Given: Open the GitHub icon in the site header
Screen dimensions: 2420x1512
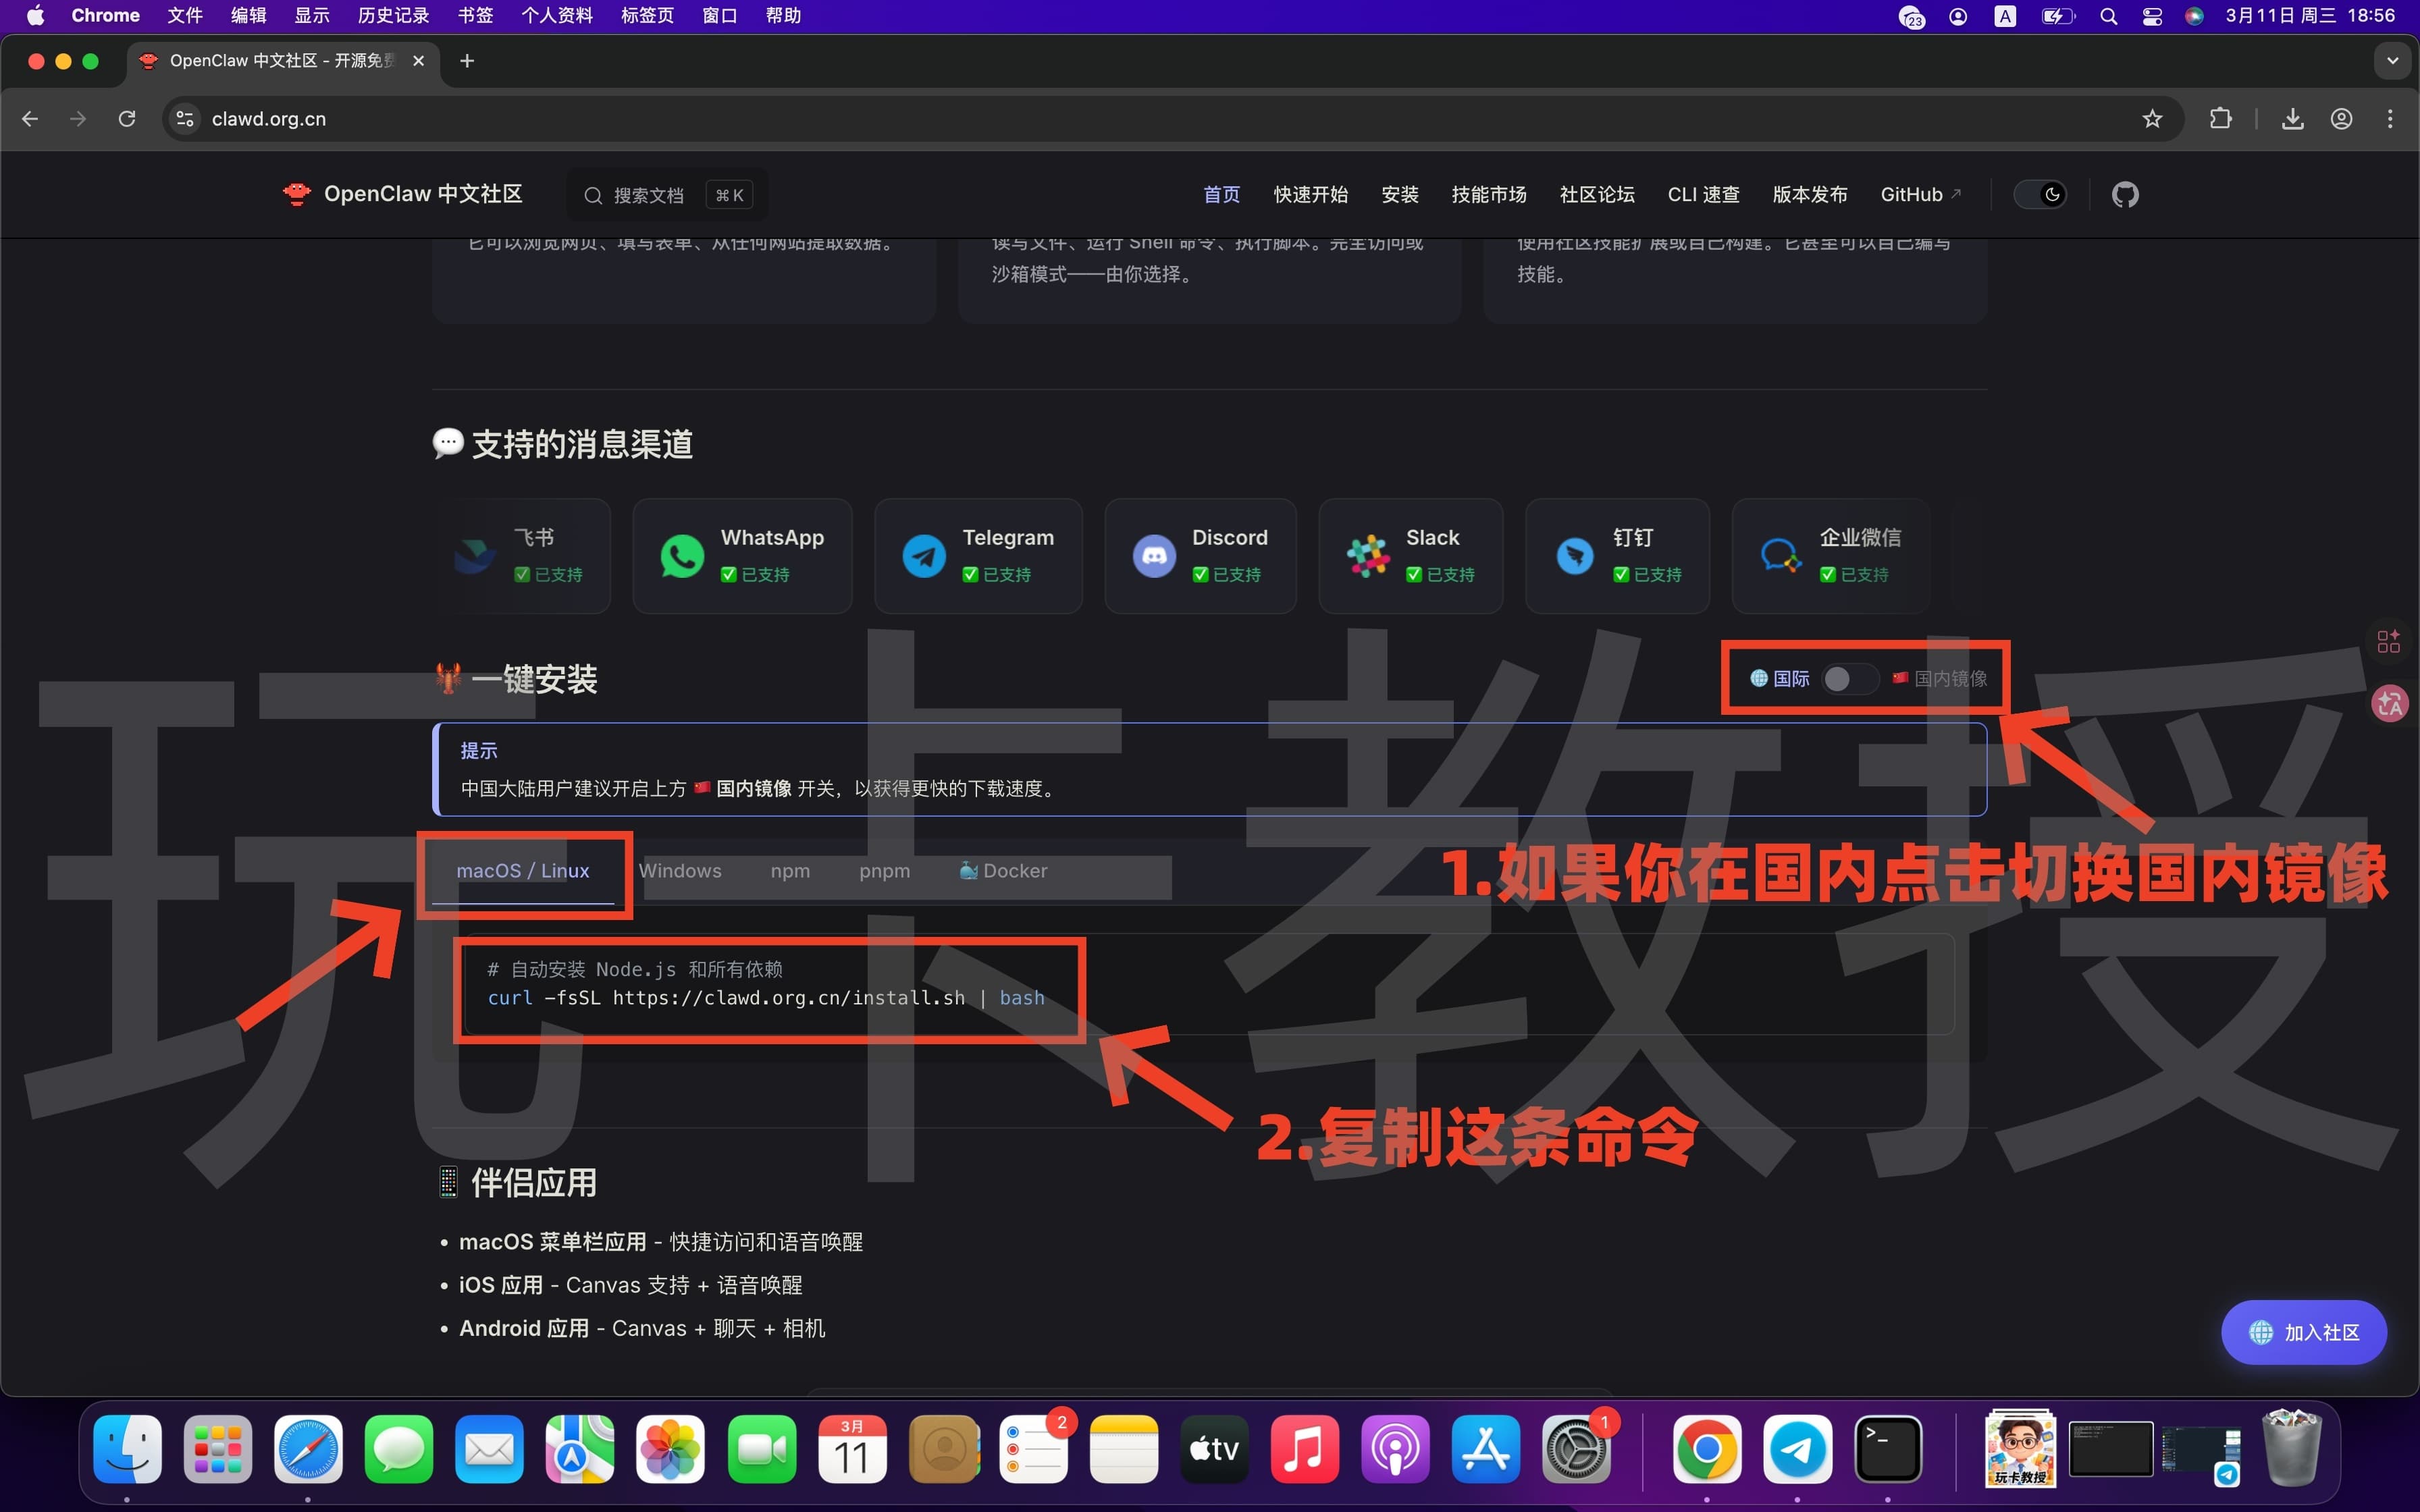Looking at the screenshot, I should (x=2126, y=194).
